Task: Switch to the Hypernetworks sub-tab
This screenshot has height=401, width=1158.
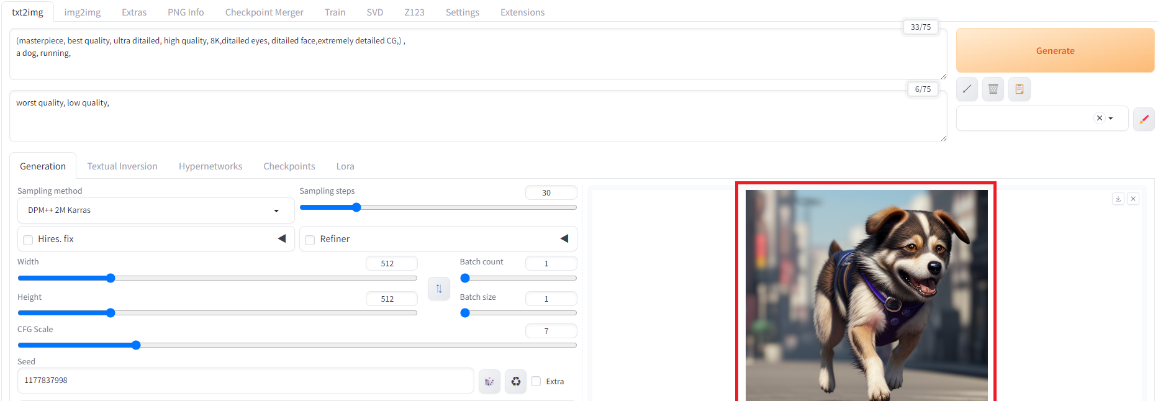Action: pyautogui.click(x=210, y=166)
